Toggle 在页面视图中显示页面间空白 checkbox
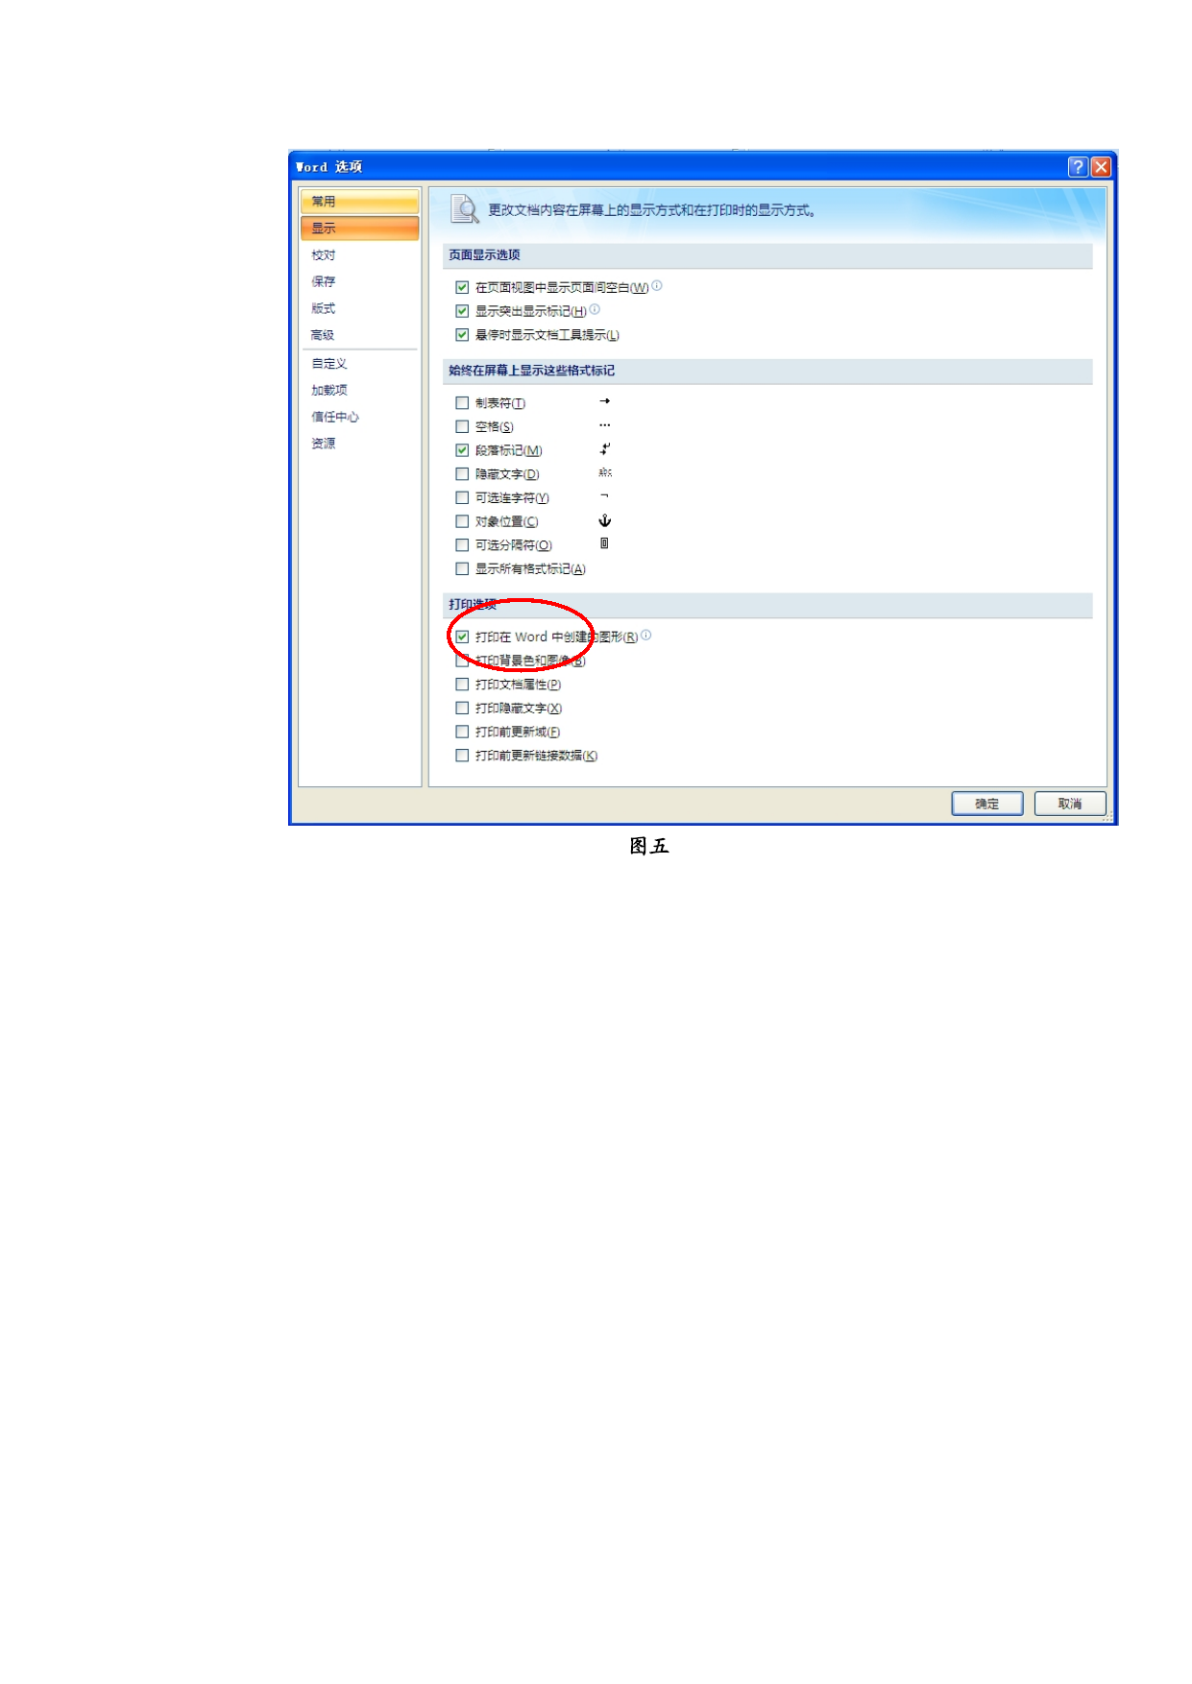The height and width of the screenshot is (1684, 1192). [x=462, y=288]
